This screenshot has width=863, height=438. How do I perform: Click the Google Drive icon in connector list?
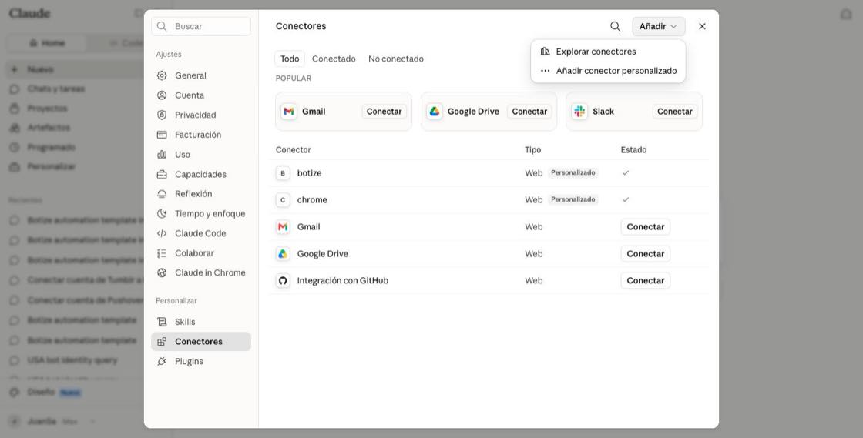282,254
